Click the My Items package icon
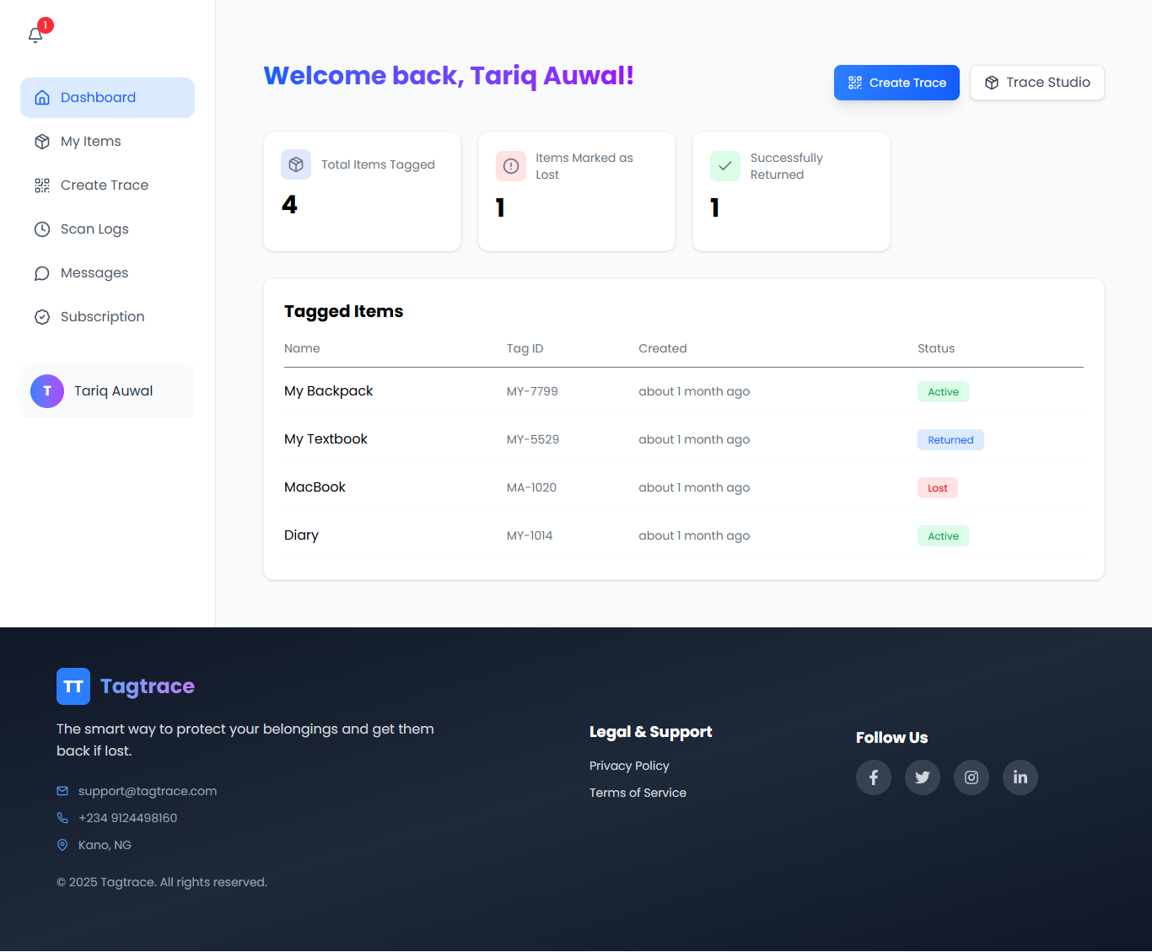The width and height of the screenshot is (1152, 952). [42, 141]
